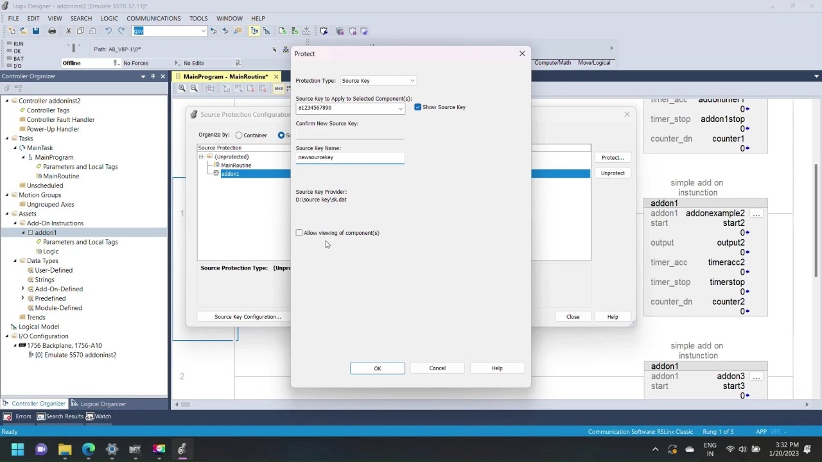Select the MainProgram - MainRoutine tab
Screen dimensions: 822x462
point(225,76)
